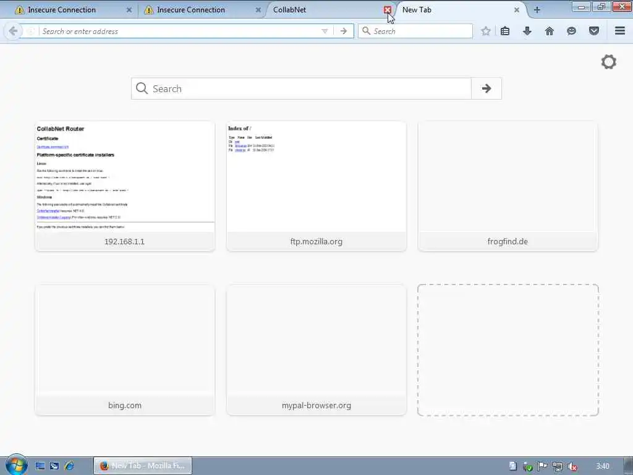The height and width of the screenshot is (475, 633).
Task: Open the Pocket icon
Action: coord(594,31)
